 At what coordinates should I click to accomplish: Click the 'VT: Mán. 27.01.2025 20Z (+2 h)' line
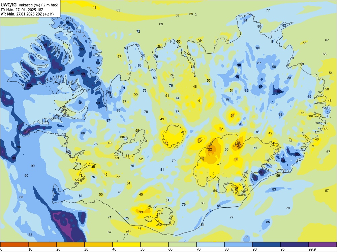pyautogui.click(x=27, y=14)
